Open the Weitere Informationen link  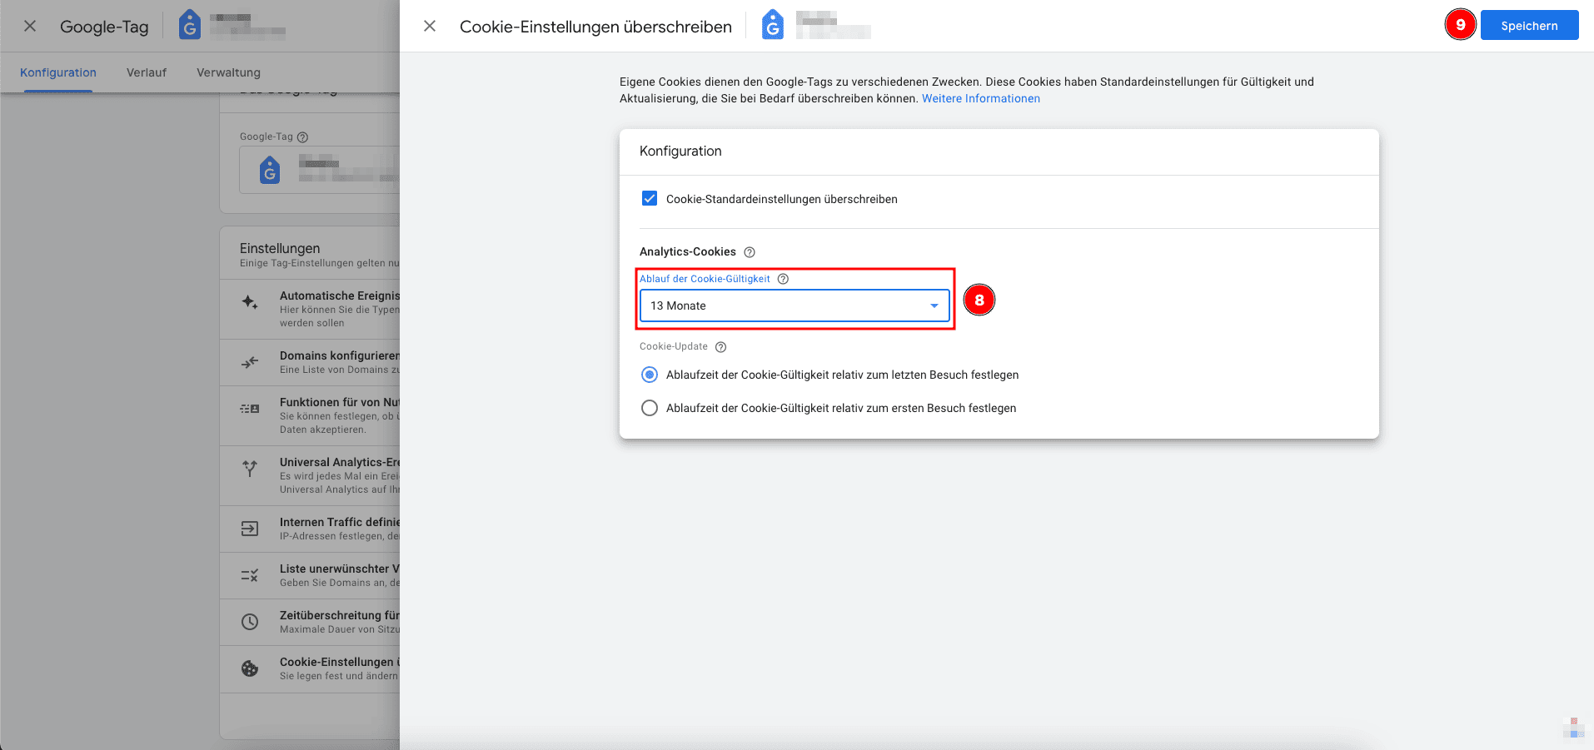pyautogui.click(x=980, y=98)
